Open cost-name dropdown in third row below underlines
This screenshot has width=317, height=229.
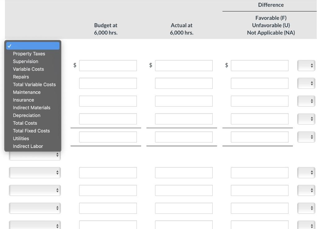click(35, 208)
